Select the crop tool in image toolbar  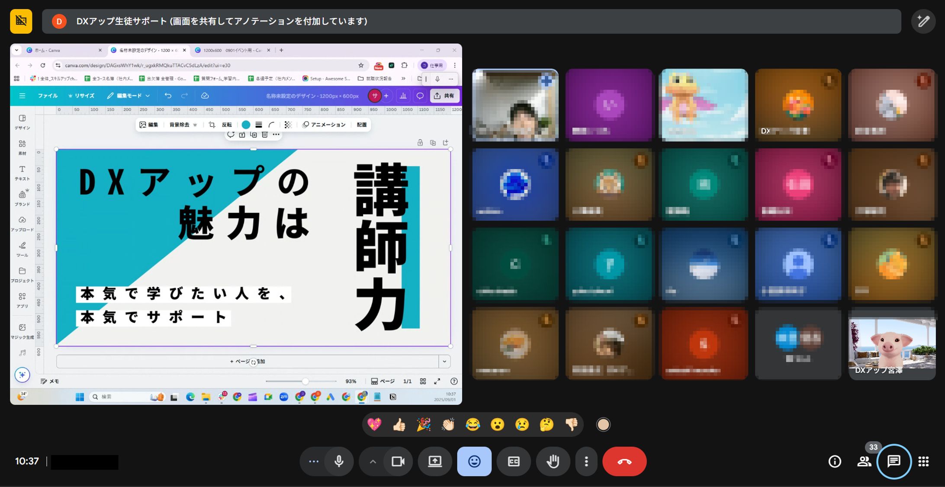point(212,125)
